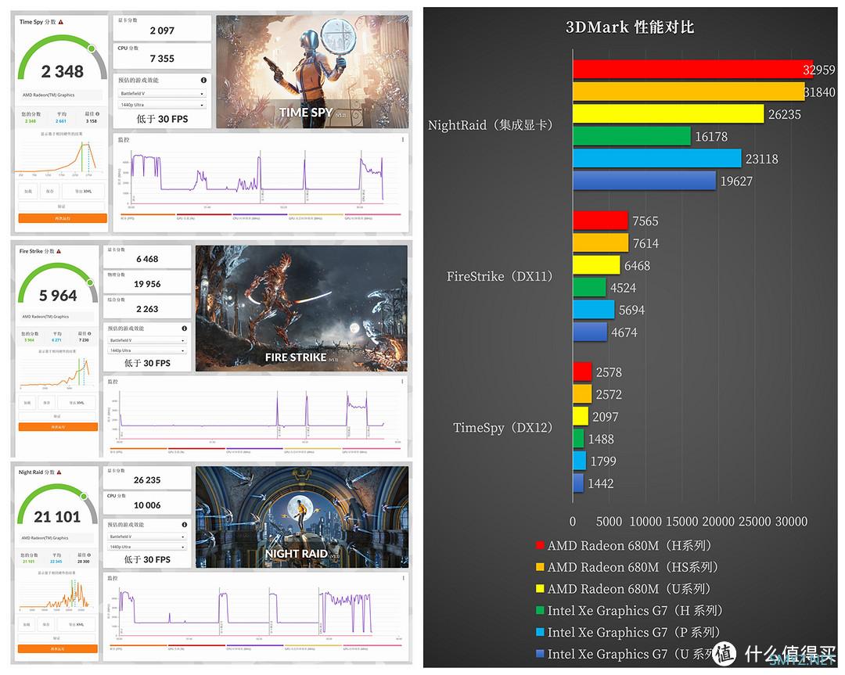This screenshot has height=675, width=845.
Task: Click info icon next to Time Spy best score 3 158
Action: [x=98, y=114]
